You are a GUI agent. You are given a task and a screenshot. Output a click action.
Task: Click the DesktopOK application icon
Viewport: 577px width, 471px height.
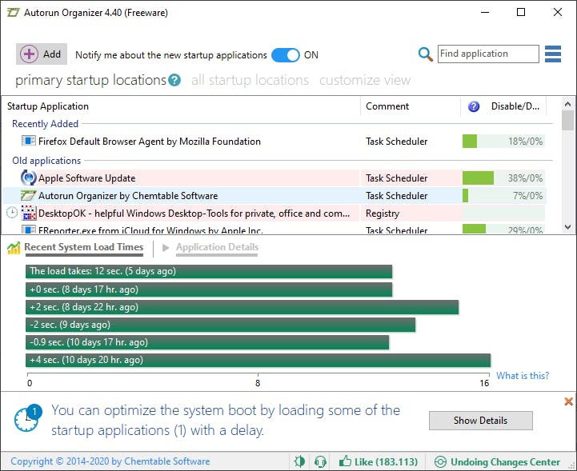click(29, 214)
